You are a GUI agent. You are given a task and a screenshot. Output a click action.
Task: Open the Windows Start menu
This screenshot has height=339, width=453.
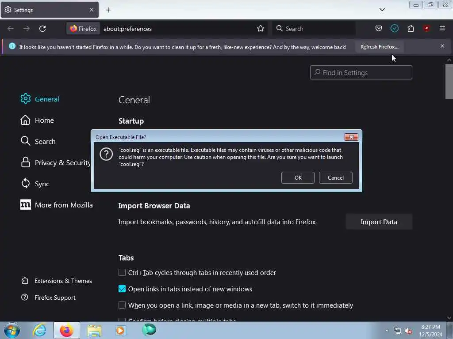12,330
